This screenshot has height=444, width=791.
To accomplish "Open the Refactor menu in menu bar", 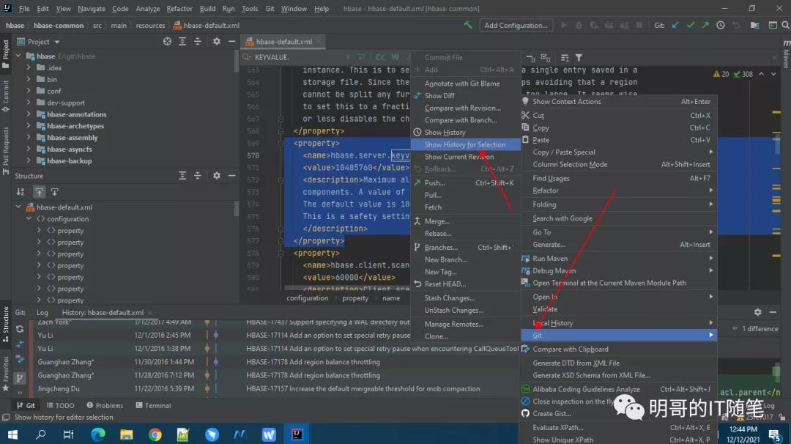I will click(x=179, y=9).
